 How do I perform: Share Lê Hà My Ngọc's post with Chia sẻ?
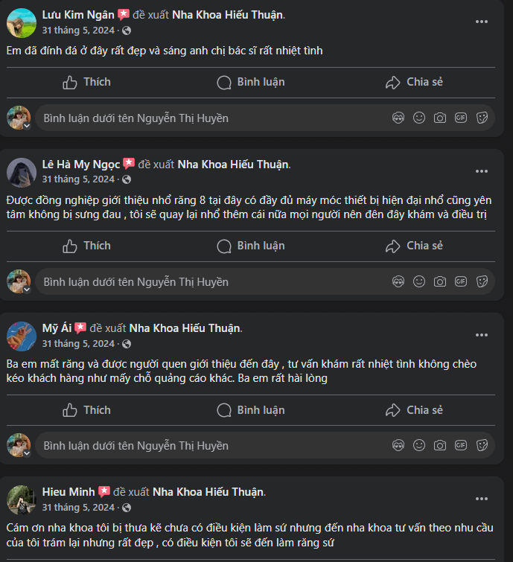click(x=414, y=246)
